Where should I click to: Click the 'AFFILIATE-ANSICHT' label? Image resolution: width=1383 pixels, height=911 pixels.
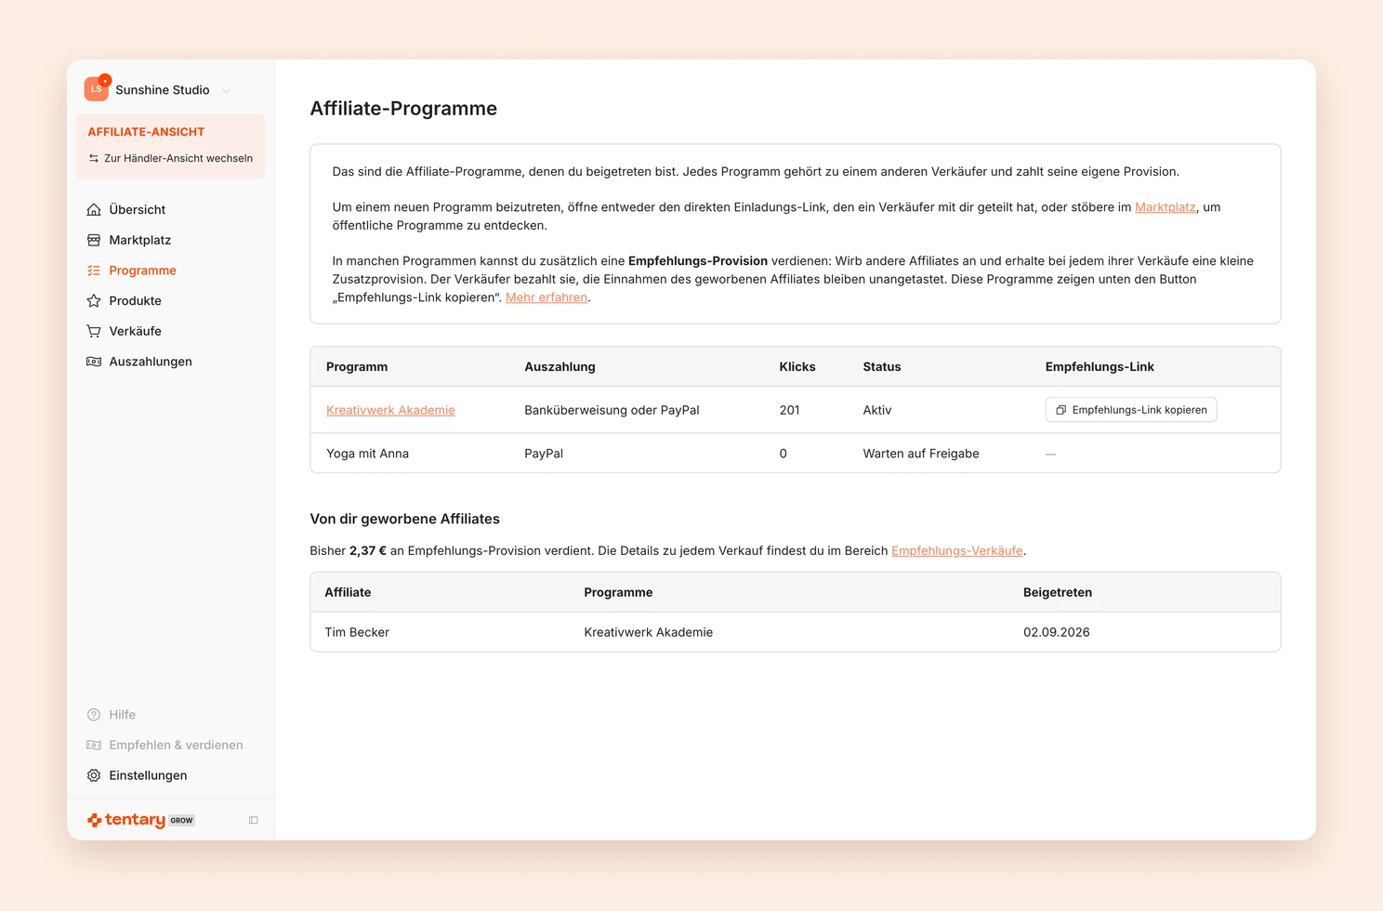146,132
